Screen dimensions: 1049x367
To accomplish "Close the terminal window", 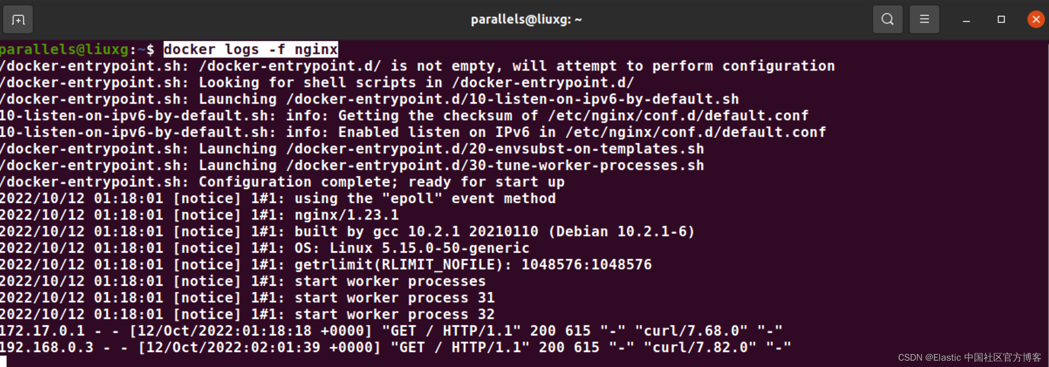I will pyautogui.click(x=1036, y=19).
